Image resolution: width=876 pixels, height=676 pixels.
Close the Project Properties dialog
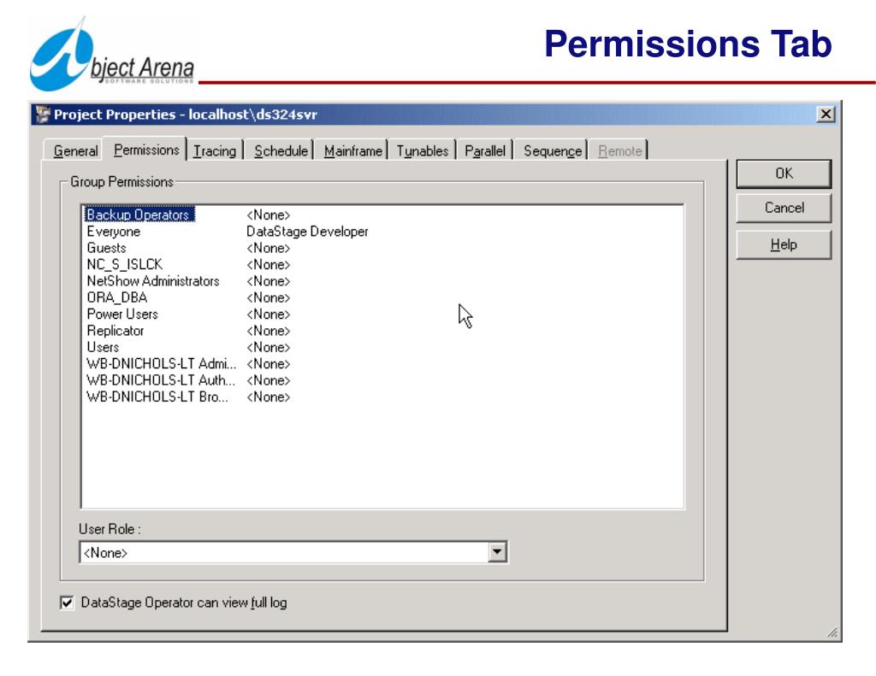click(x=826, y=115)
